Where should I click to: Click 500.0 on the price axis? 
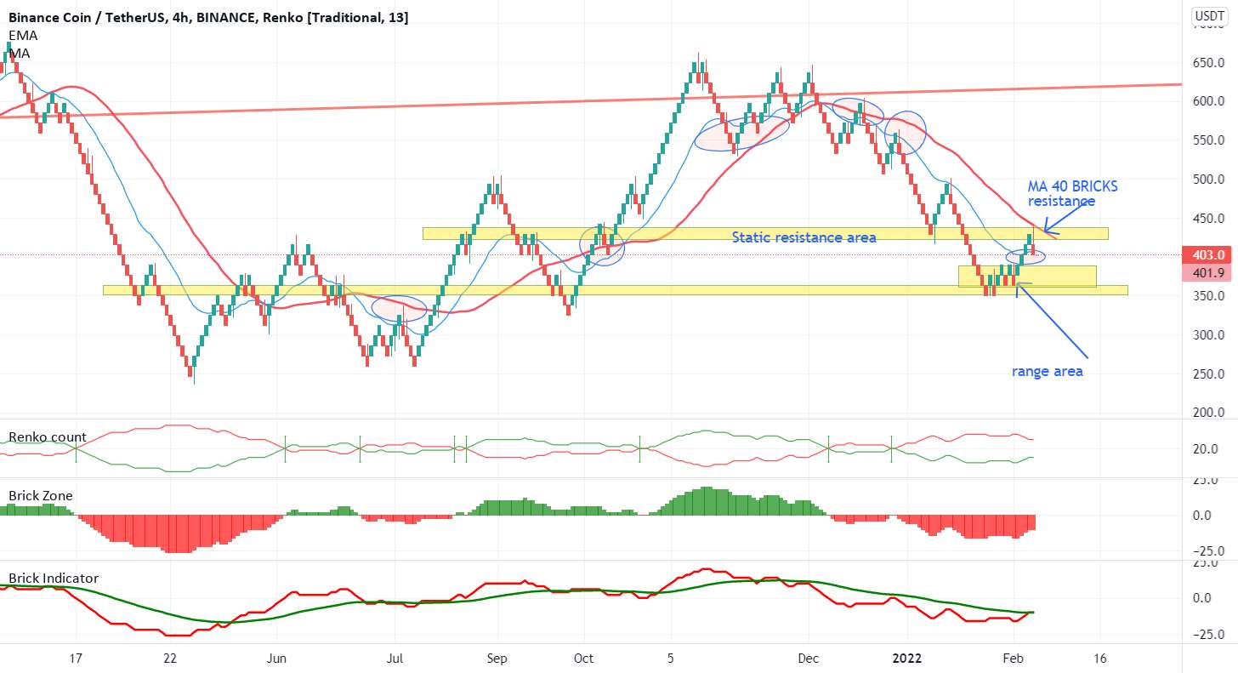click(1207, 180)
